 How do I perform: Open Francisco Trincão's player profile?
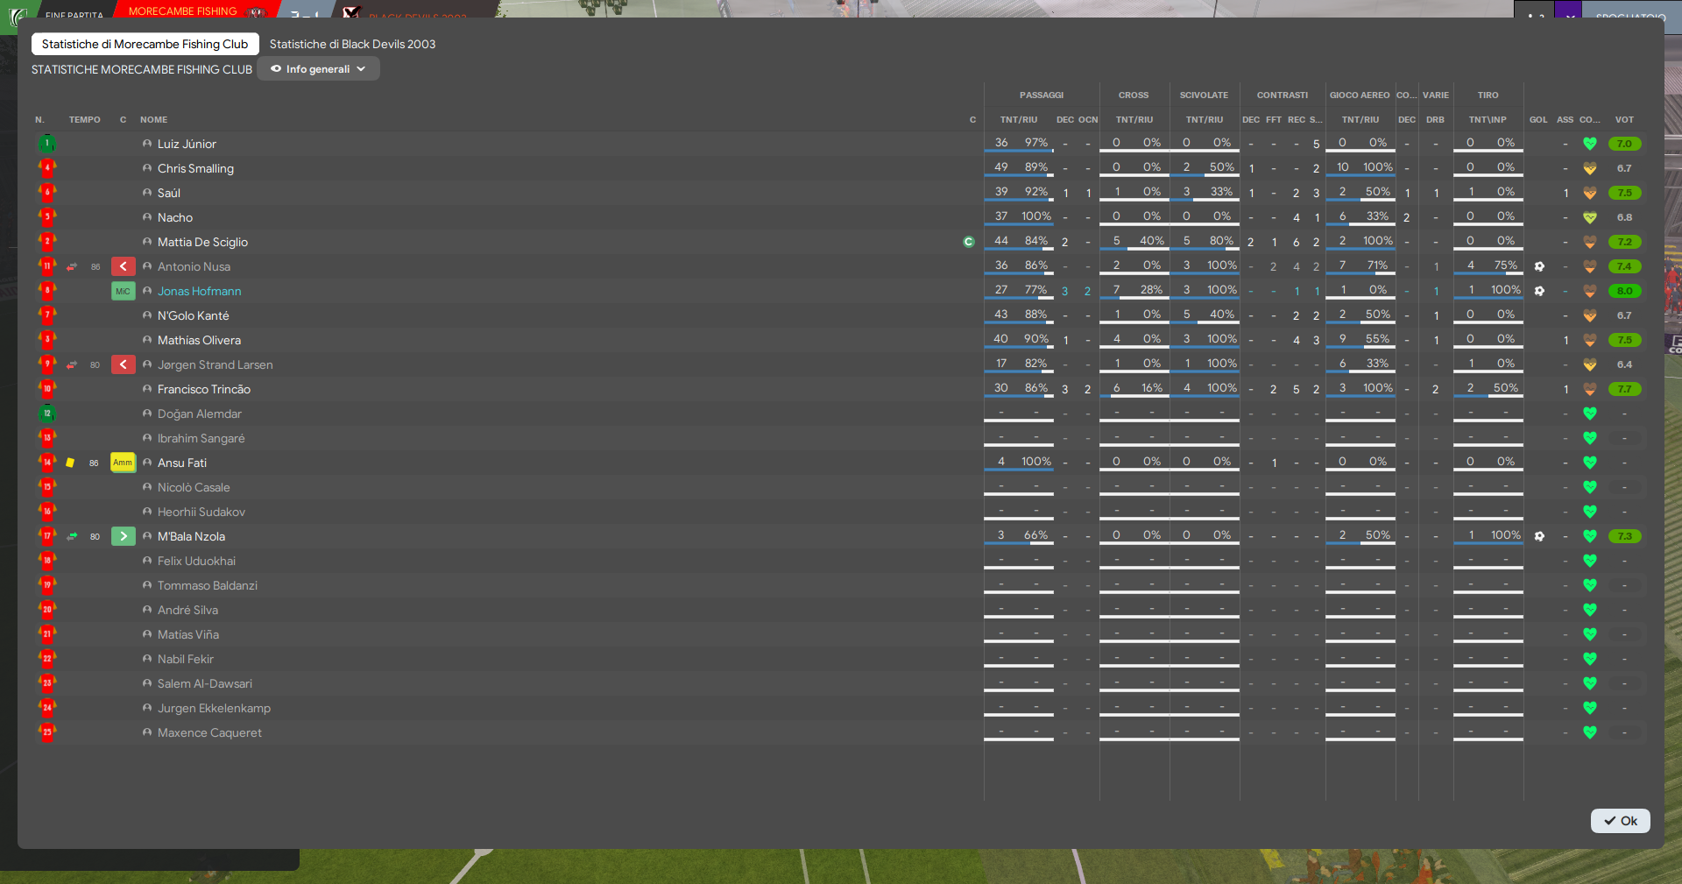tap(204, 389)
